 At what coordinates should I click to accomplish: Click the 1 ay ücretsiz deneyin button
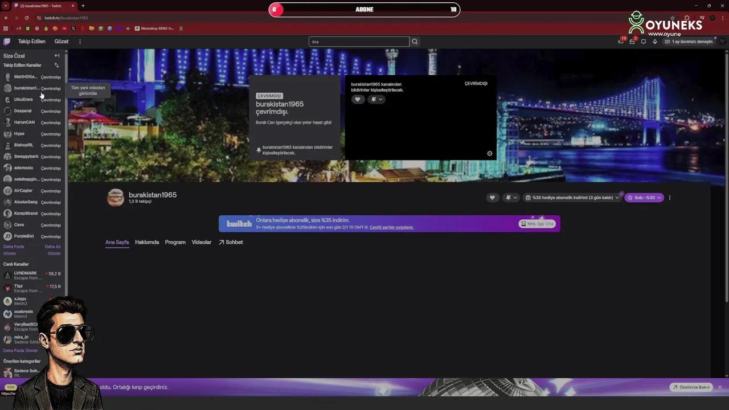click(x=691, y=42)
